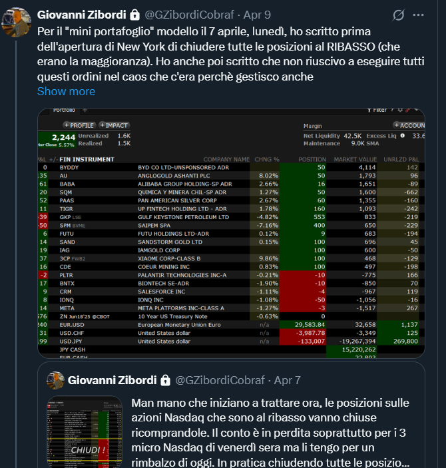This screenshot has height=468, width=446.
Task: Expand the IMPACT panel button
Action: 114,125
